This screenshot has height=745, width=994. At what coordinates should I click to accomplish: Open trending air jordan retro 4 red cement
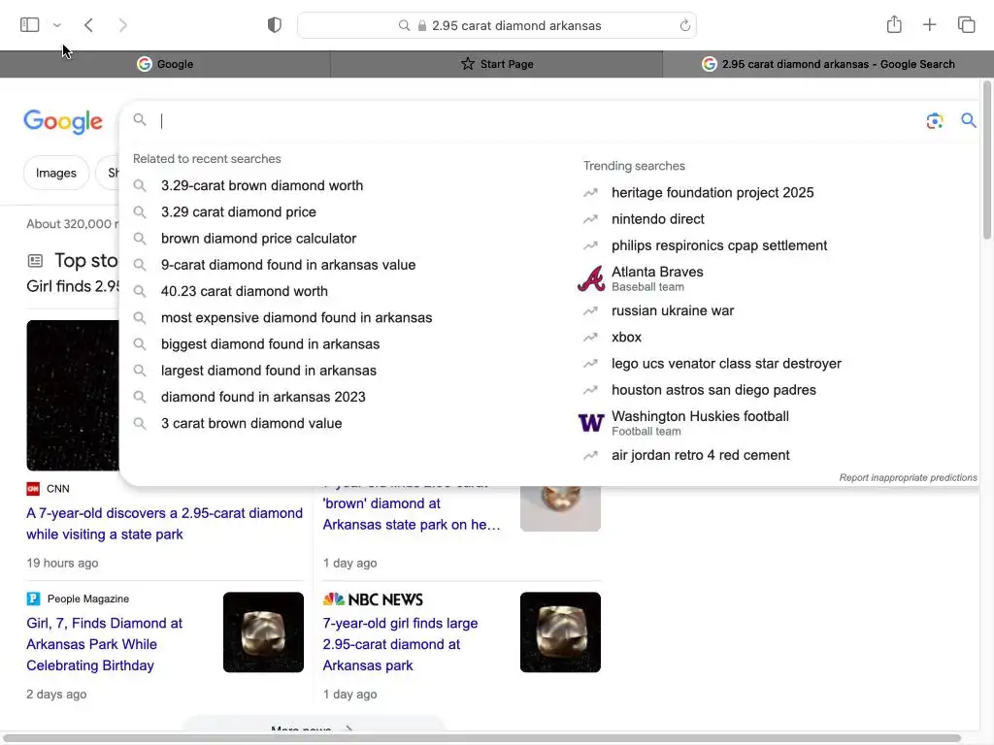(x=701, y=456)
